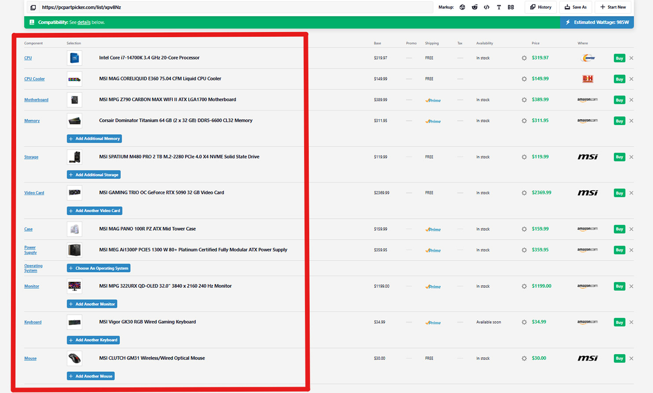Open gear options for the Video Card row
Screen dimensions: 653x393
coord(524,193)
